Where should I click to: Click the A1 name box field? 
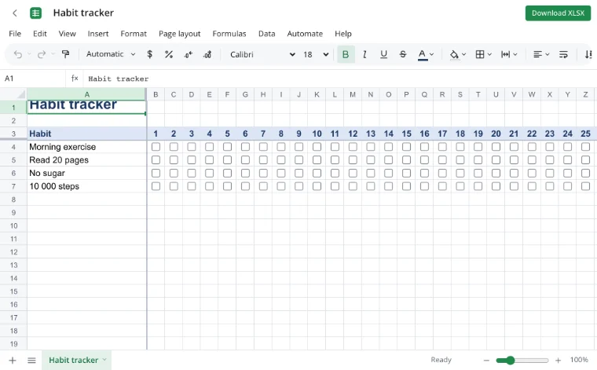pyautogui.click(x=32, y=79)
